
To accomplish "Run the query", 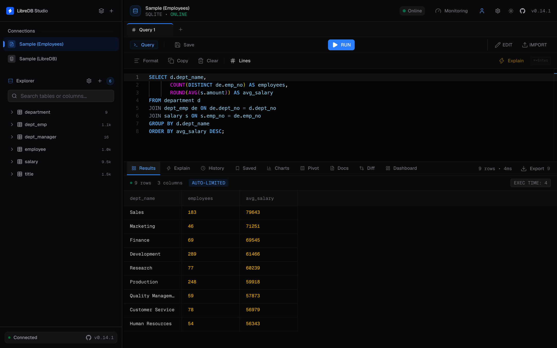I will click(x=341, y=45).
